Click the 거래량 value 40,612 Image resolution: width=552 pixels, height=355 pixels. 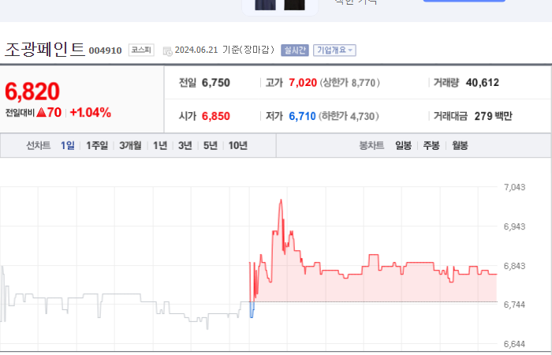(x=483, y=83)
